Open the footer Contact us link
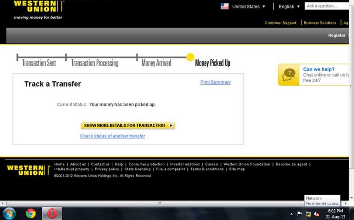This screenshot has width=354, height=220. pos(100,164)
